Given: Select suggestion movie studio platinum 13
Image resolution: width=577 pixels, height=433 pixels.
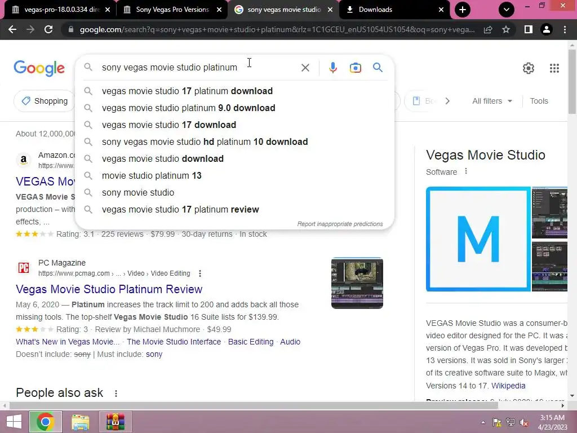Looking at the screenshot, I should pos(234,176).
